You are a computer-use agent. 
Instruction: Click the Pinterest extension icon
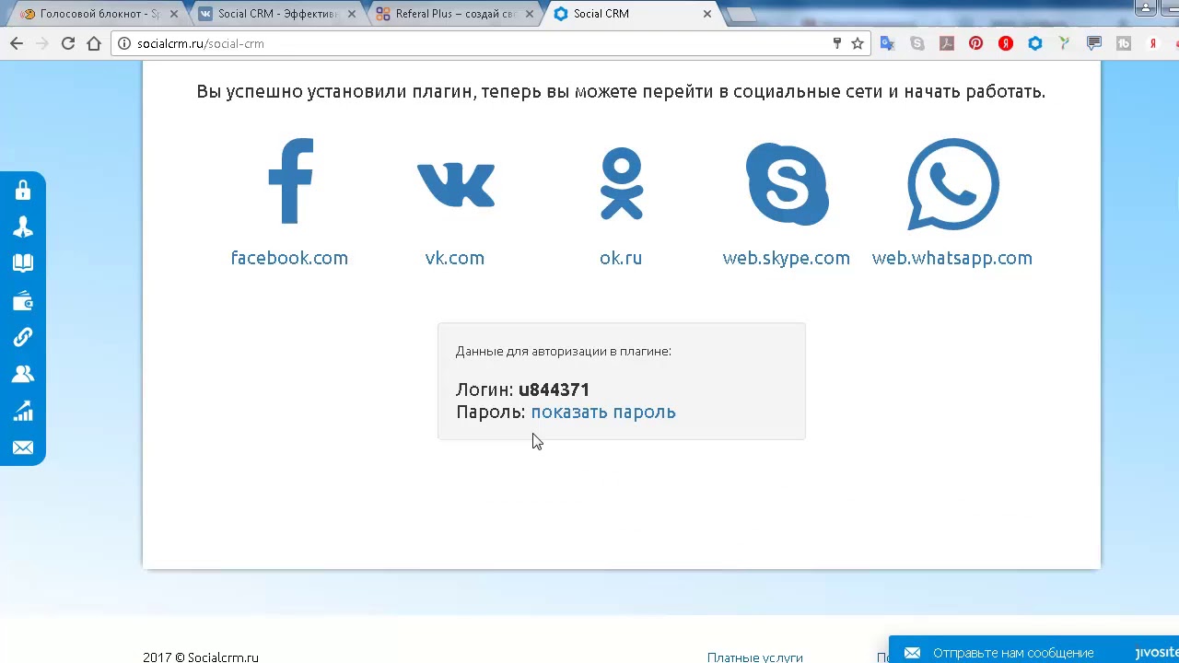(x=976, y=43)
